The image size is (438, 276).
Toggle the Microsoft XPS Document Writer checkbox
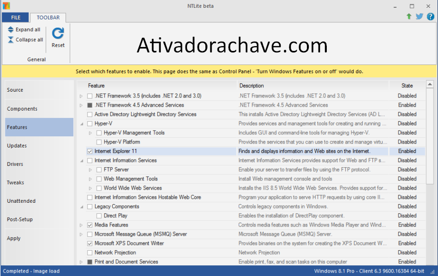[x=89, y=244]
